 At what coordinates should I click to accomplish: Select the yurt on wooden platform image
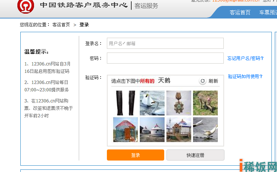179,129
